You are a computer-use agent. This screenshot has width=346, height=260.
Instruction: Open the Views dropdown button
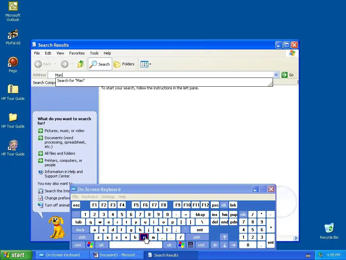click(x=146, y=64)
